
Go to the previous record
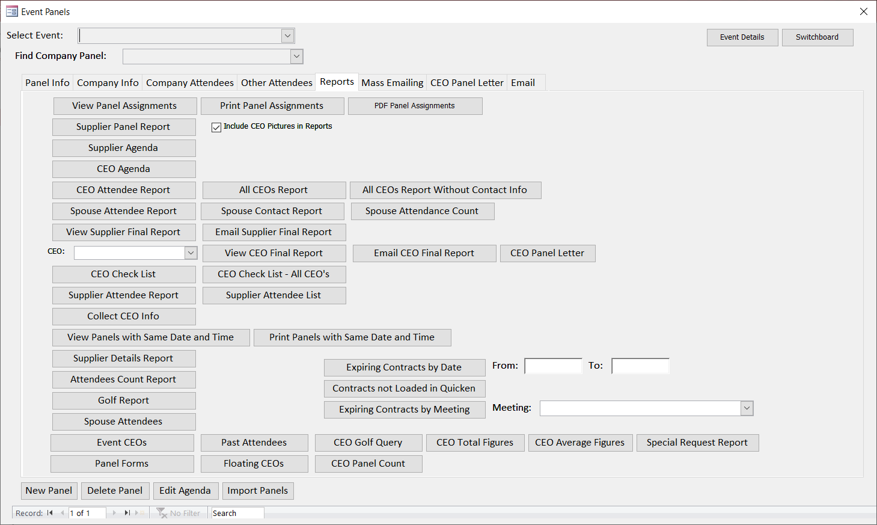(62, 513)
